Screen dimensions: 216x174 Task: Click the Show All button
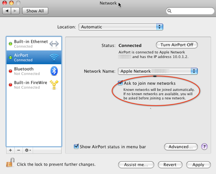[x=35, y=11]
